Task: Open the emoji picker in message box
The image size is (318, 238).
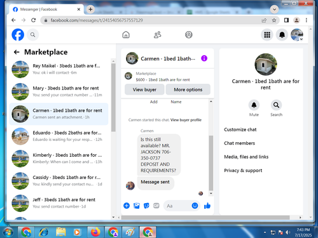Action: (195, 206)
